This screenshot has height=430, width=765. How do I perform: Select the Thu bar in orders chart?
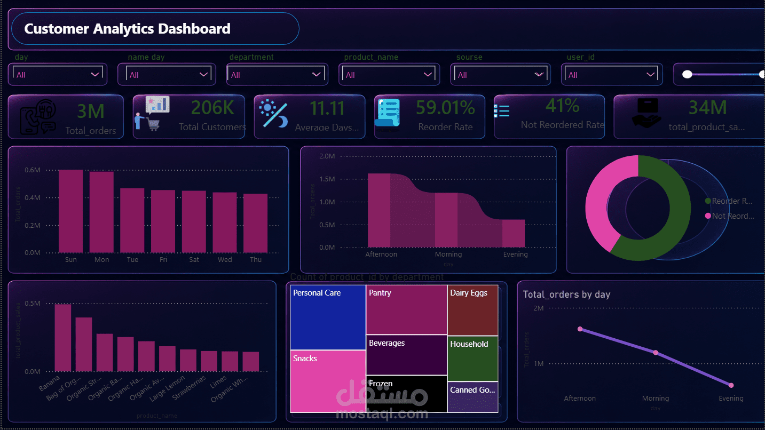click(255, 223)
